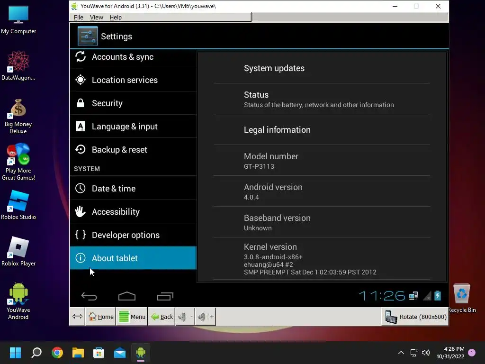Image resolution: width=485 pixels, height=364 pixels.
Task: Click YouWave taskbar icon
Action: pos(140,353)
